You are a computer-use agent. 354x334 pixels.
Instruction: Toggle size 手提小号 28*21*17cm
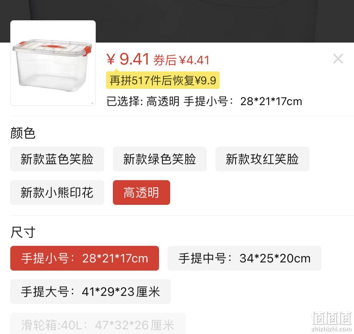tap(85, 258)
